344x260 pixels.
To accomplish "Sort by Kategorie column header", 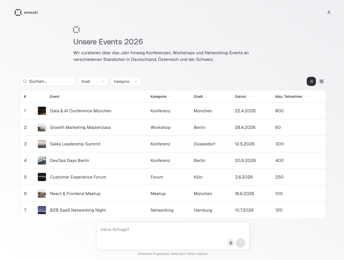I will pyautogui.click(x=160, y=97).
